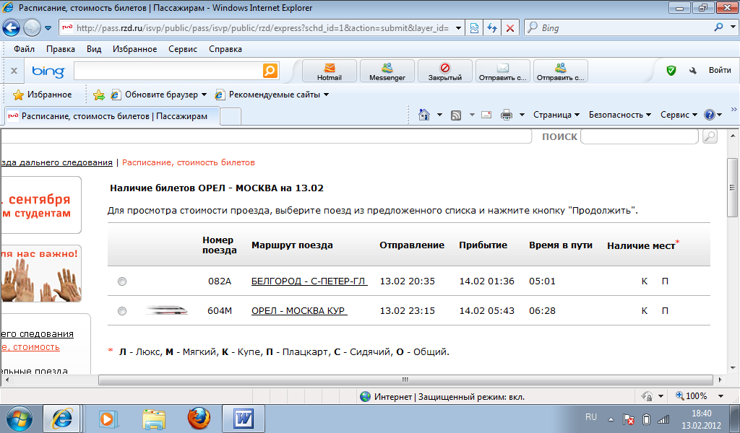This screenshot has height=433, width=740.
Task: Select the Расписание, стоимость билетов tab
Action: tap(112, 116)
